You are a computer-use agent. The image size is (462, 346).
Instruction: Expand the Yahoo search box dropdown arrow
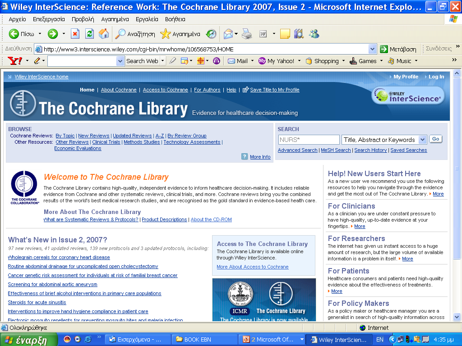(120, 61)
